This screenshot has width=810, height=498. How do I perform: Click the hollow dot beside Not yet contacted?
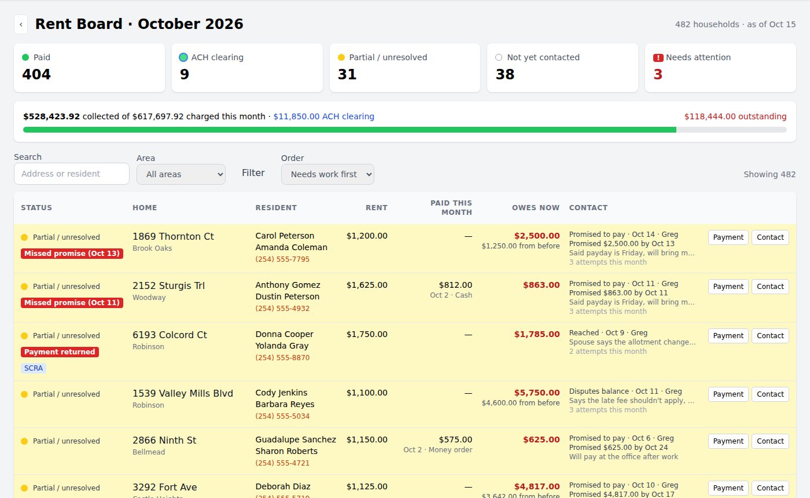(x=499, y=57)
